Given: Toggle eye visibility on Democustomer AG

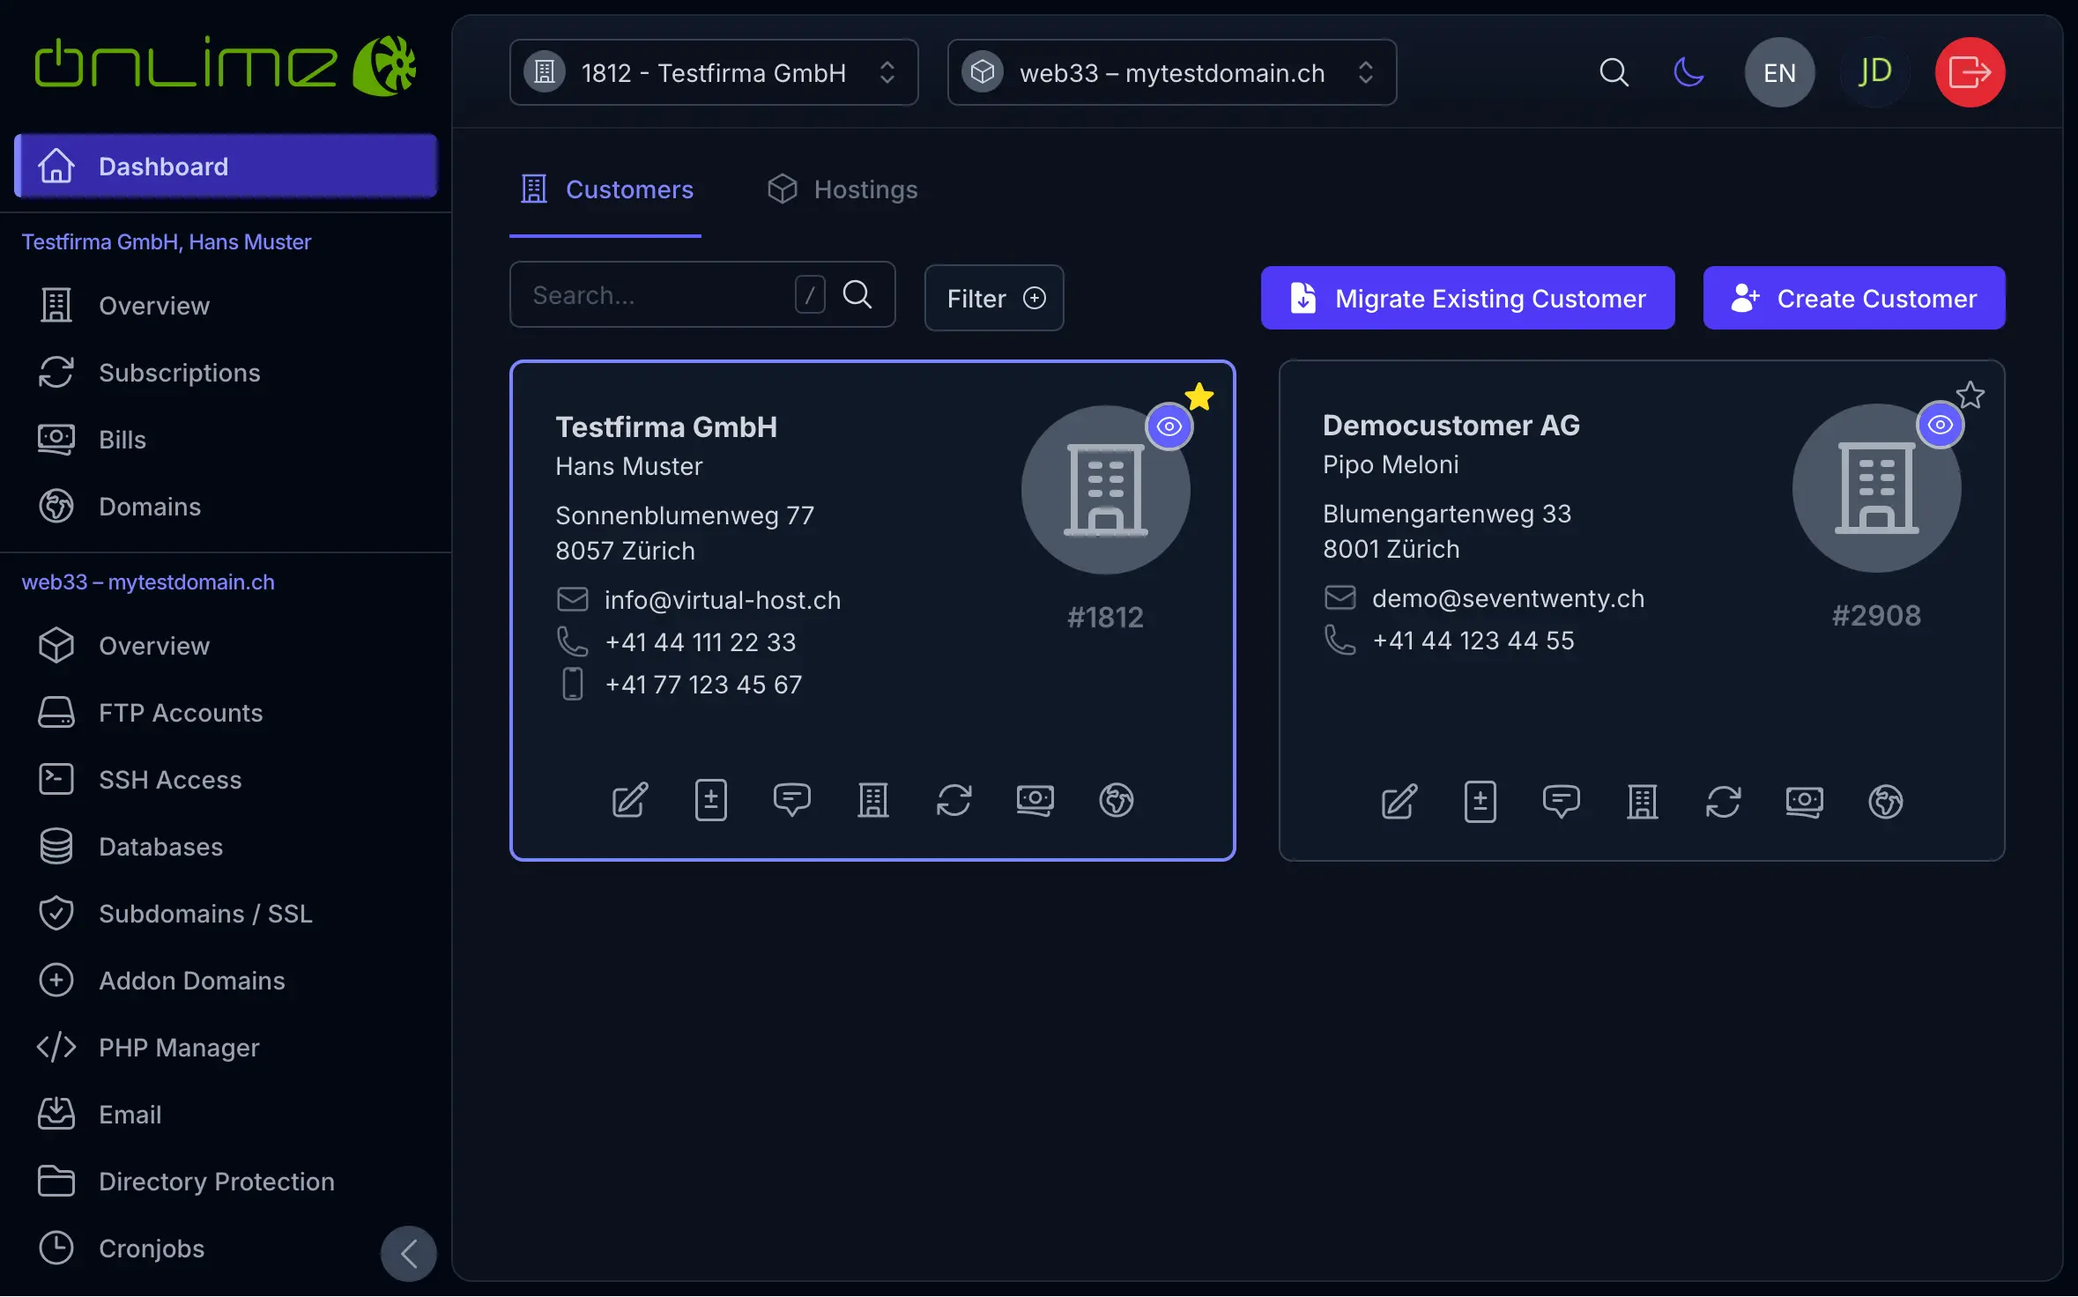Looking at the screenshot, I should point(1940,426).
